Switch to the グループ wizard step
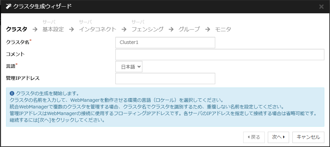Viewport: 330px width, 147px height. pos(189,29)
